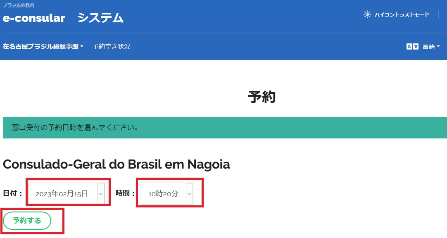
Task: Click the e-consular システム site title
Action: pyautogui.click(x=63, y=18)
